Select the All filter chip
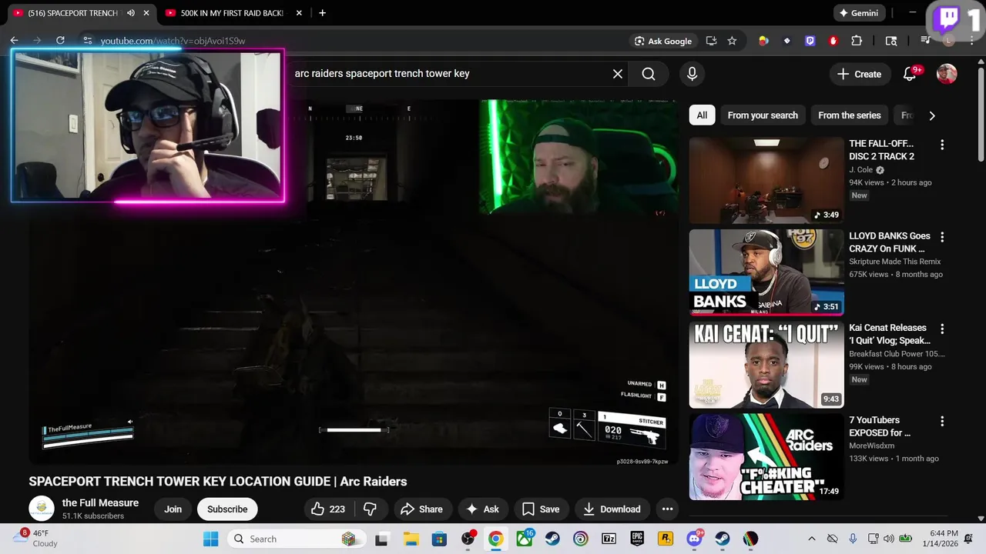The width and height of the screenshot is (986, 554). tap(702, 115)
